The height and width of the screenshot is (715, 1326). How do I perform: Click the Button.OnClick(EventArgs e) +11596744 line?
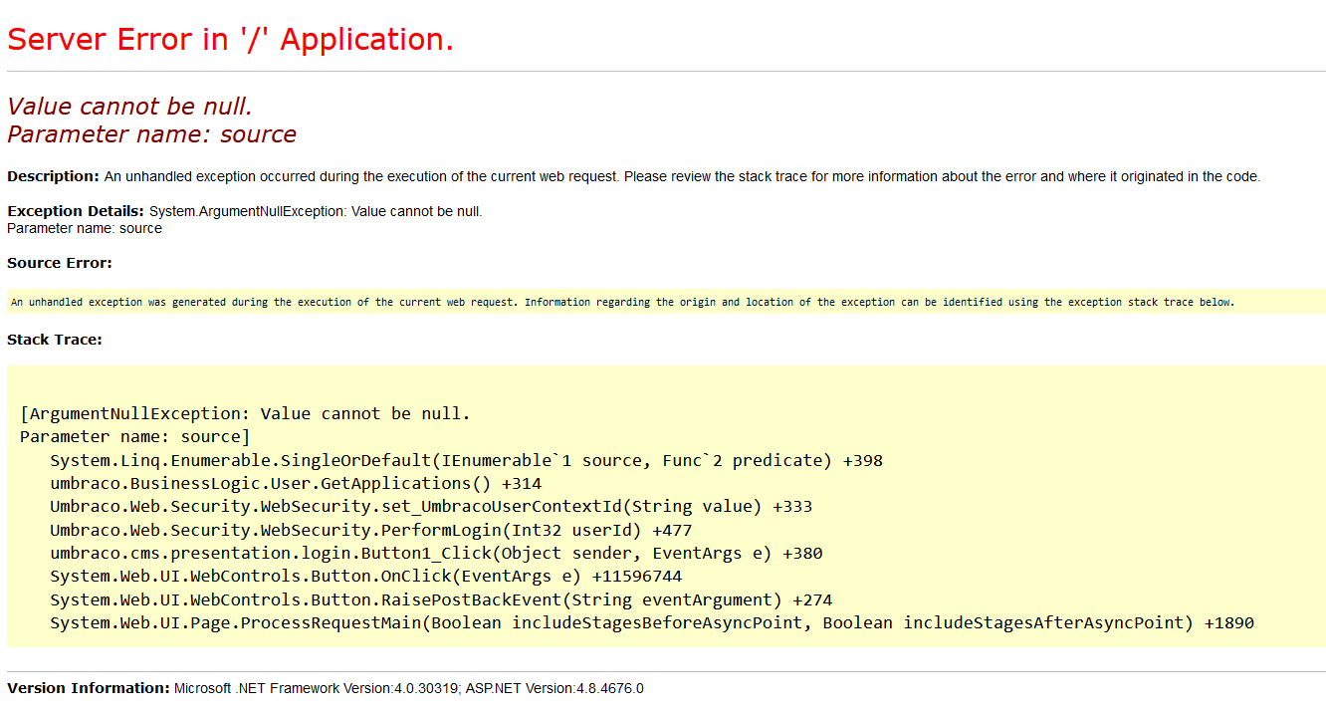click(x=365, y=577)
